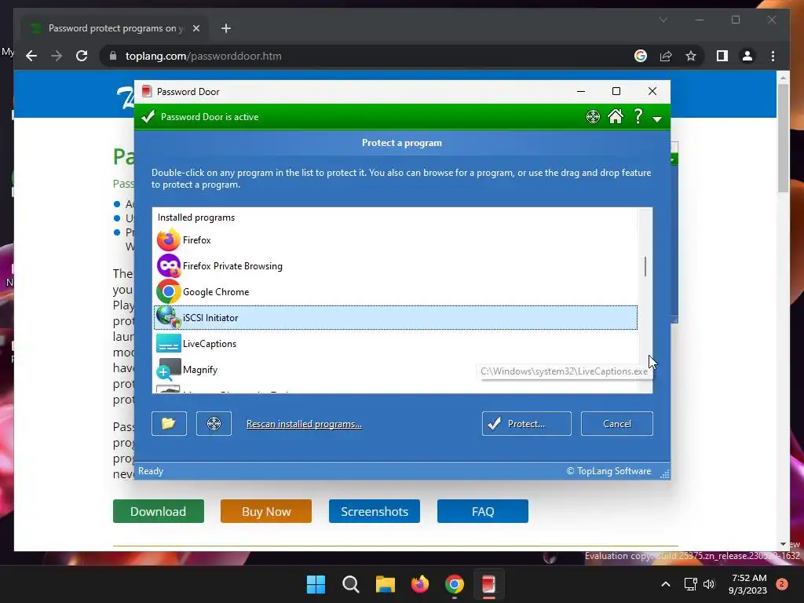Click the Firefox Private Browsing mask icon

[168, 266]
